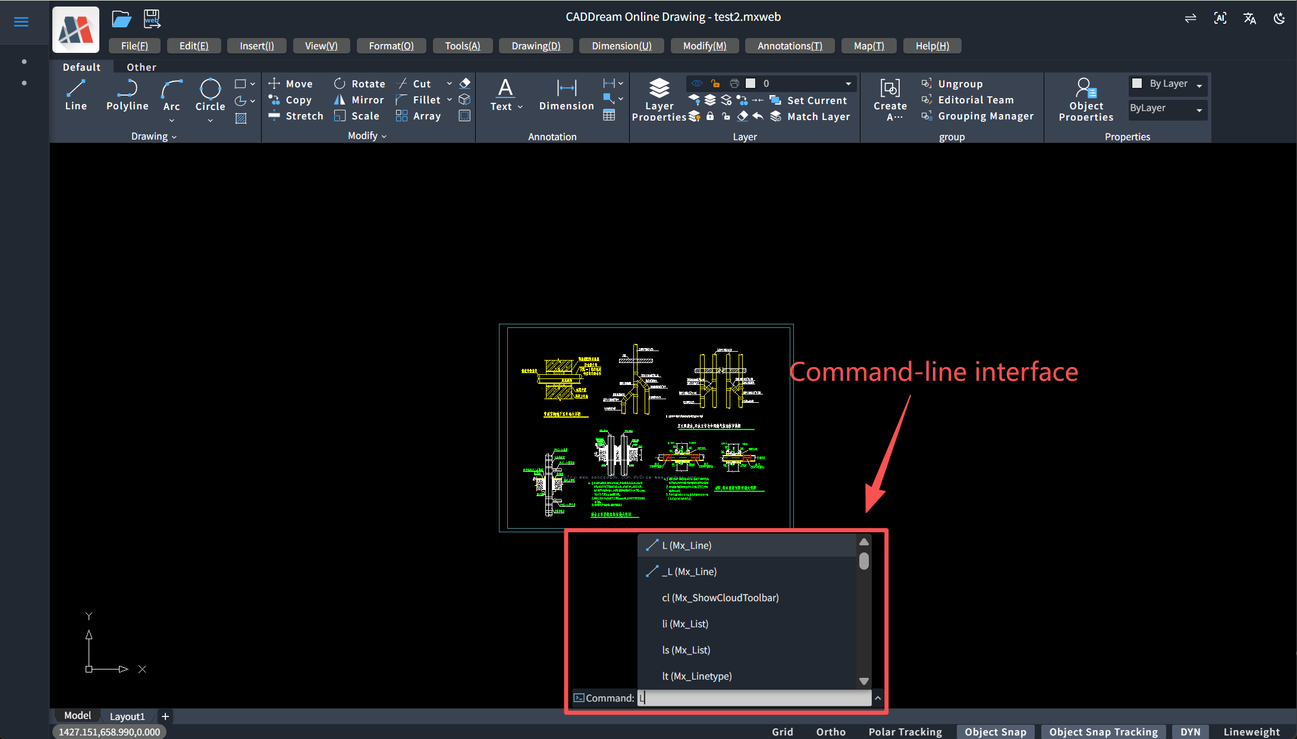1297x739 pixels.
Task: Switch to the Other ribbon tab
Action: [x=142, y=67]
